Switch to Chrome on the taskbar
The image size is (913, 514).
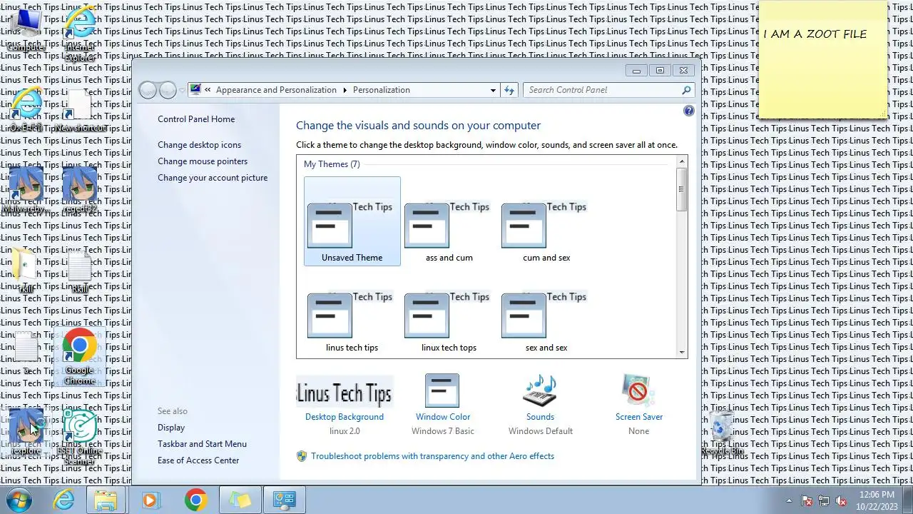[x=195, y=500]
